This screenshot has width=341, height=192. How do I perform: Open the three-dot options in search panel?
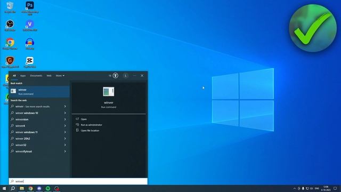click(x=134, y=76)
